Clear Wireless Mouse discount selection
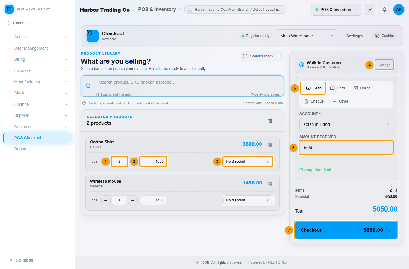This screenshot has width=409, height=269. (267, 200)
